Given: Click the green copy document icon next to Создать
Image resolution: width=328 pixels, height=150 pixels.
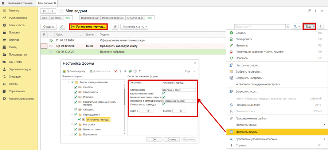Looking at the screenshot, I should (62, 27).
